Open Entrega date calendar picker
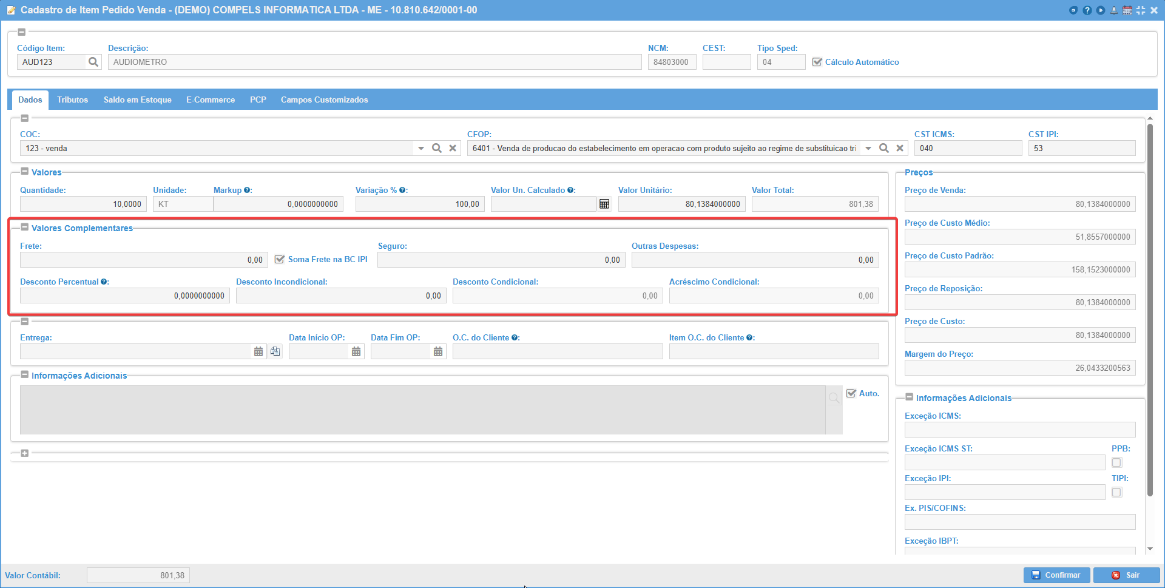 (x=258, y=351)
